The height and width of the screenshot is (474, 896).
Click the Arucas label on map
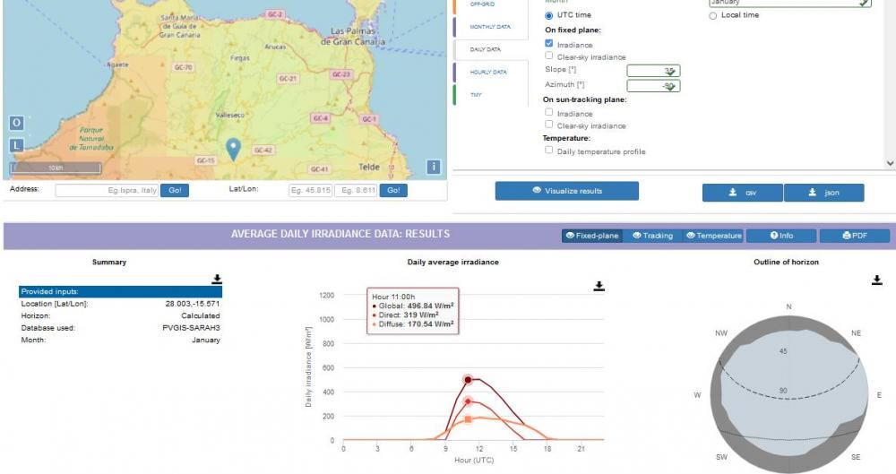[x=275, y=47]
